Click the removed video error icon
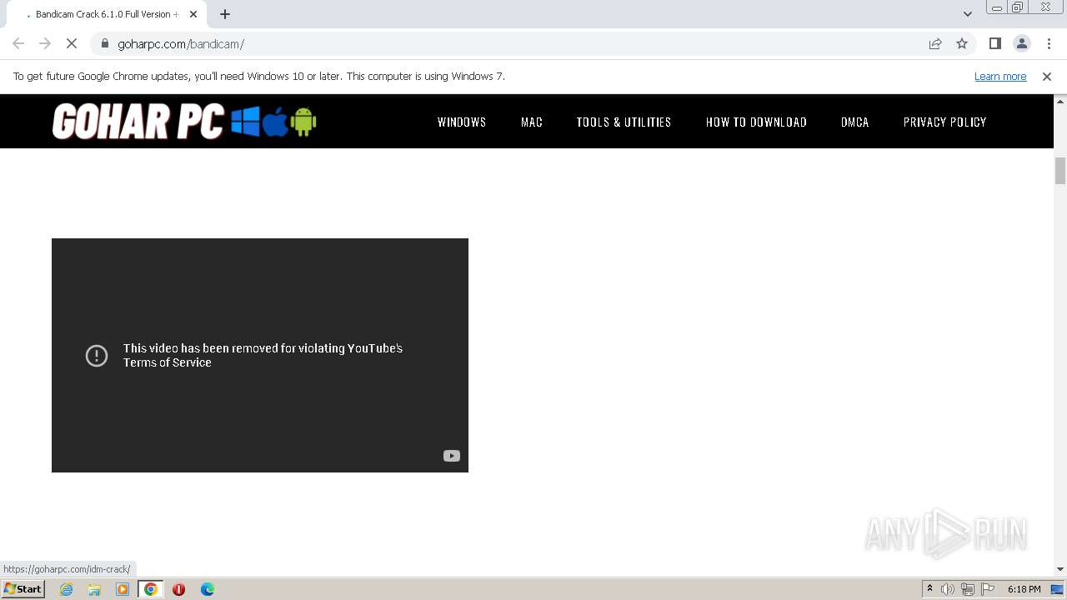This screenshot has width=1067, height=600. coord(97,356)
